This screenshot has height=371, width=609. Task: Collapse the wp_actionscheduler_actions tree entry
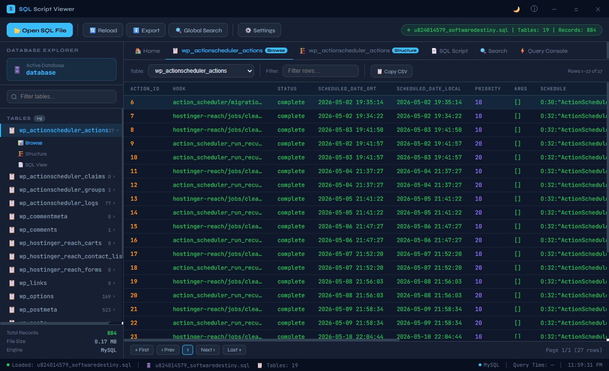(118, 130)
